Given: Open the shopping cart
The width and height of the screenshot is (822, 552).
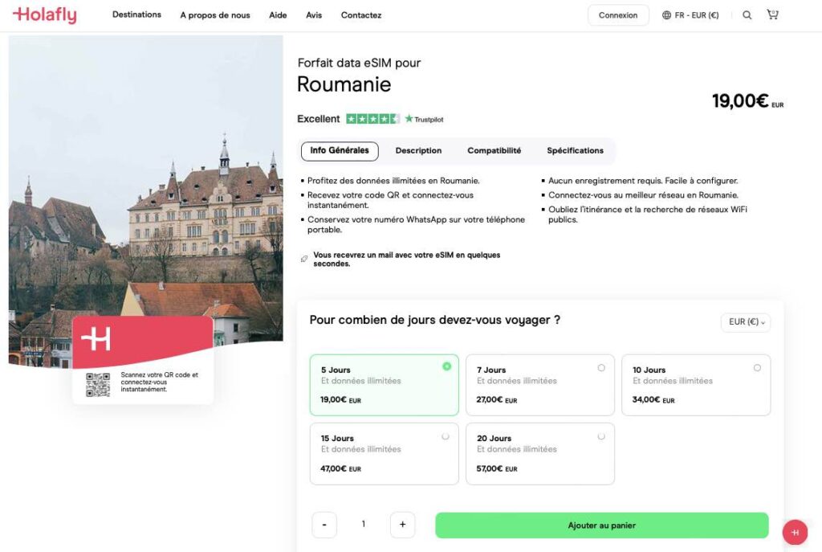Looking at the screenshot, I should (772, 14).
